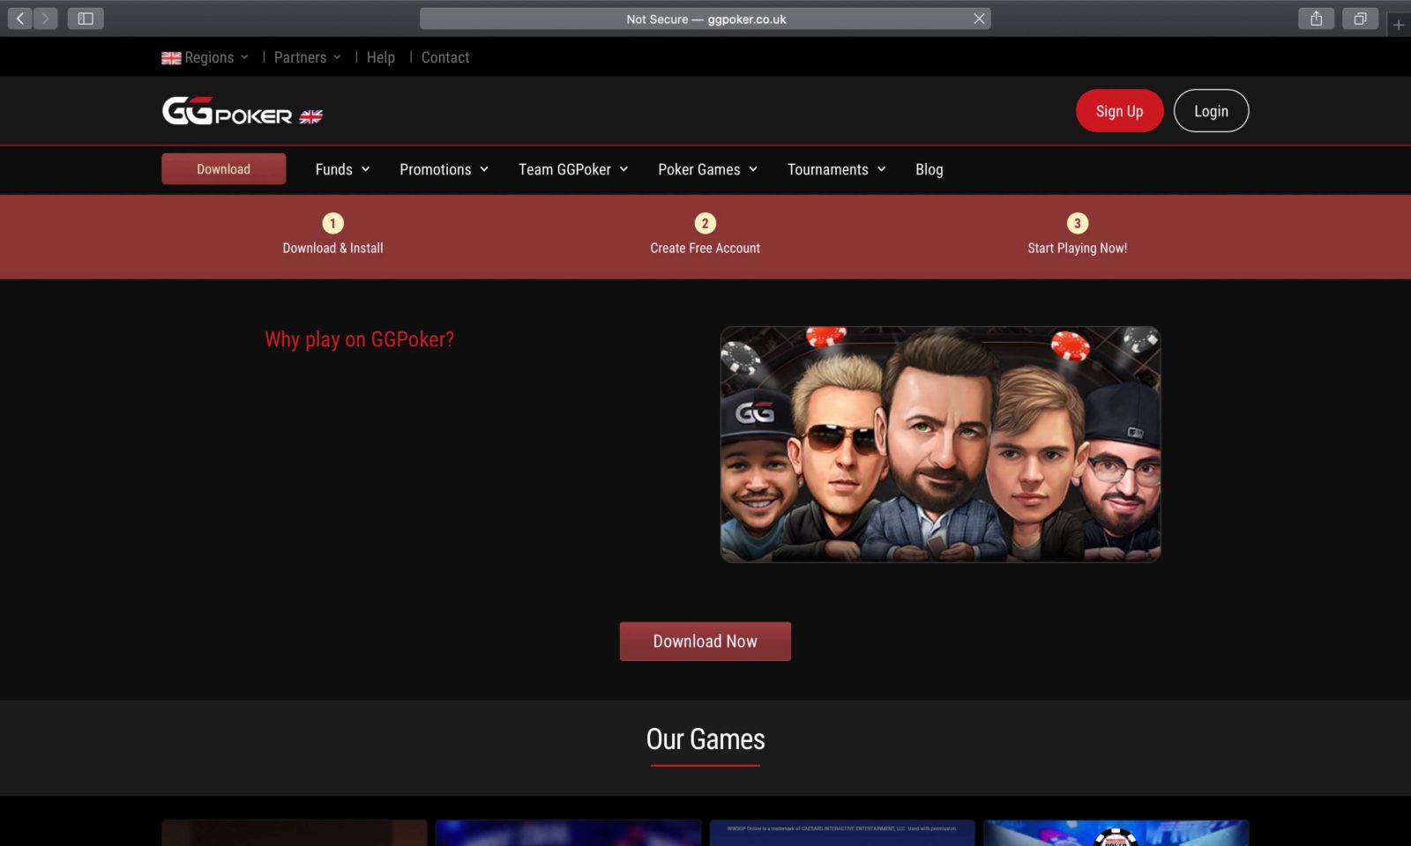Click the browser back navigation arrow
The width and height of the screenshot is (1411, 846).
pyautogui.click(x=19, y=18)
